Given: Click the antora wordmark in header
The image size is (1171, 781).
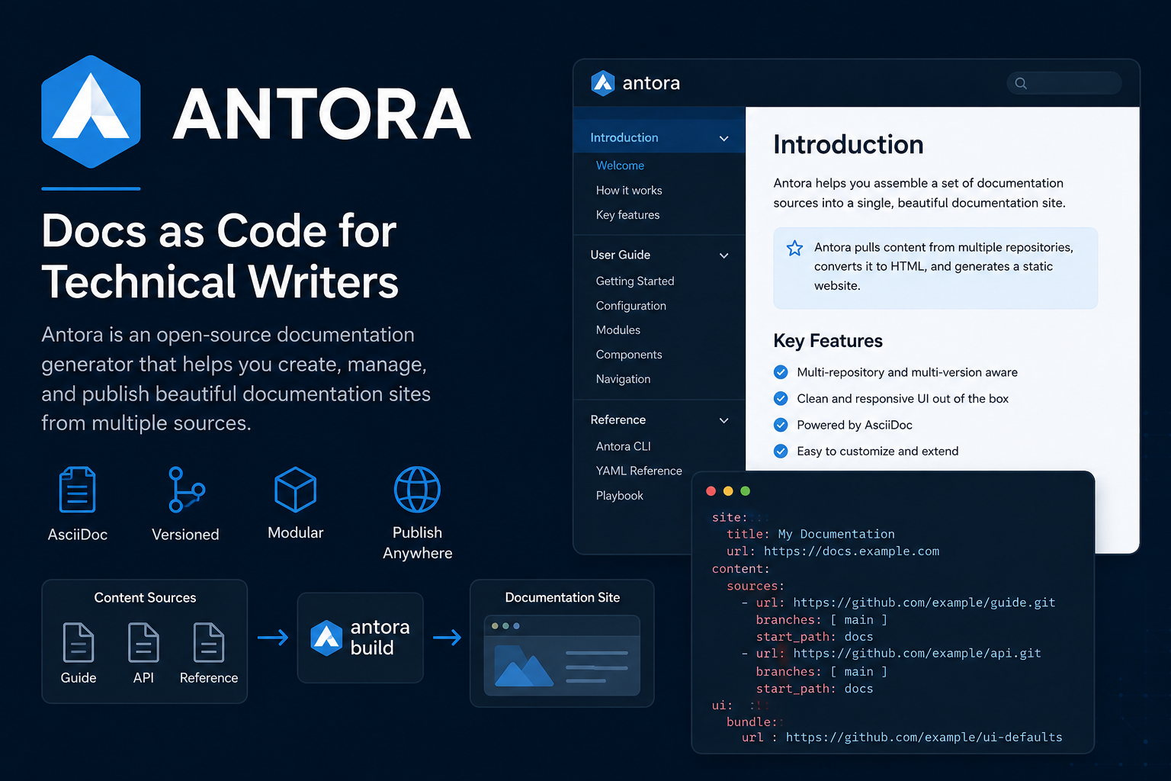Looking at the screenshot, I should 651,83.
